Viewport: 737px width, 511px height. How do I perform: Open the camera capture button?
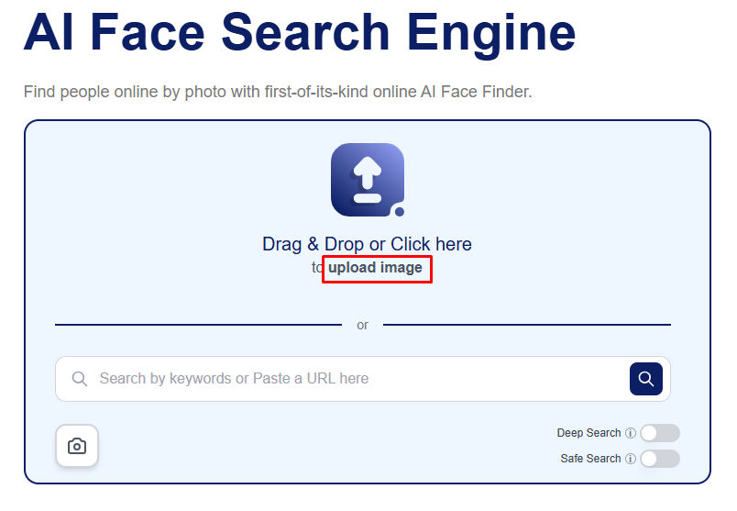77,447
